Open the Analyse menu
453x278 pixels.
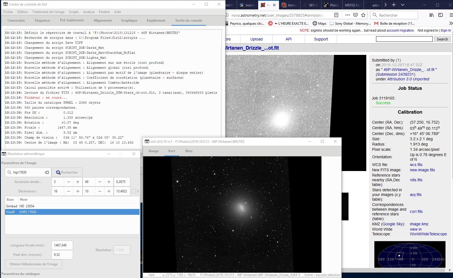[89, 12]
